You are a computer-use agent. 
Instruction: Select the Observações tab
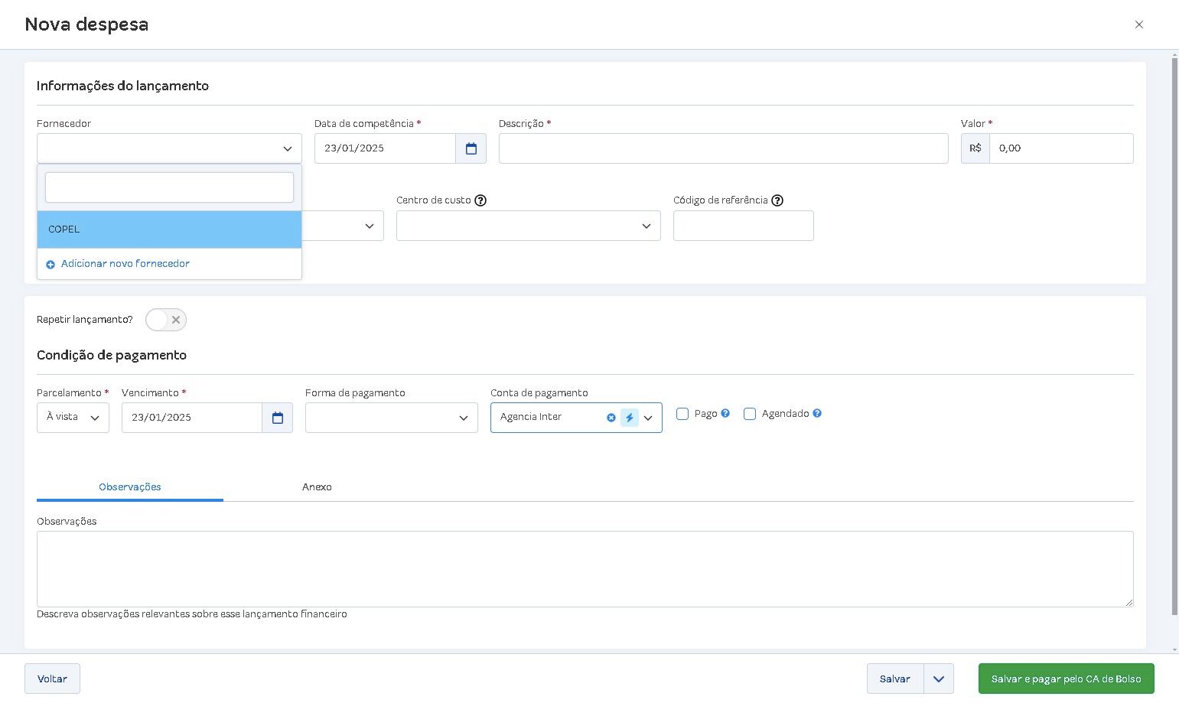tap(130, 487)
